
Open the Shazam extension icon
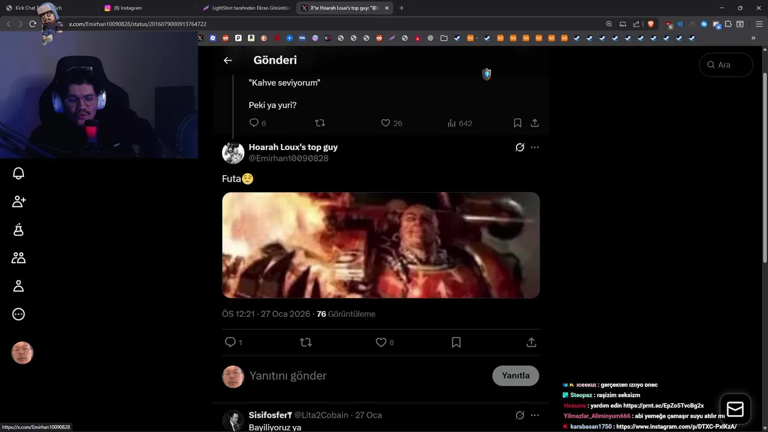[704, 24]
